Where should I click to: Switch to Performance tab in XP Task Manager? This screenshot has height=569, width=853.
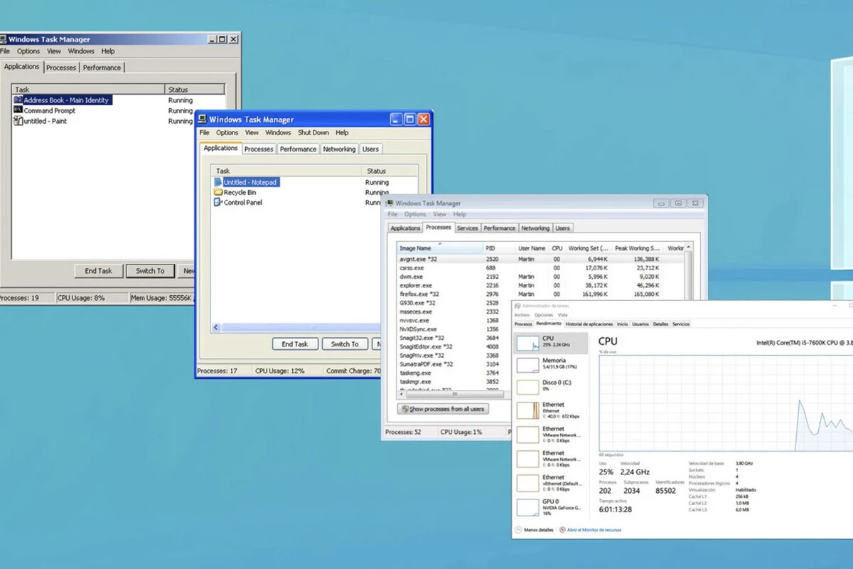pyautogui.click(x=298, y=149)
